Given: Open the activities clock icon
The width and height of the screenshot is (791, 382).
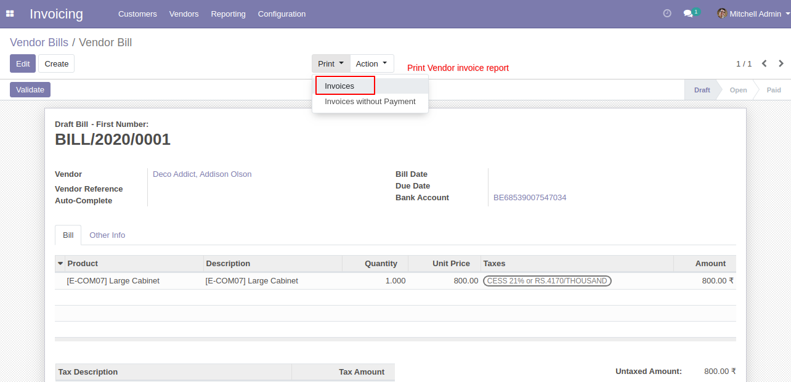Looking at the screenshot, I should point(667,14).
